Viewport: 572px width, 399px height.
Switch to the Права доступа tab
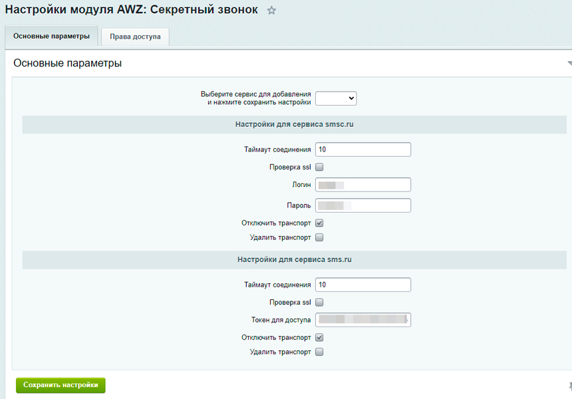pyautogui.click(x=136, y=37)
